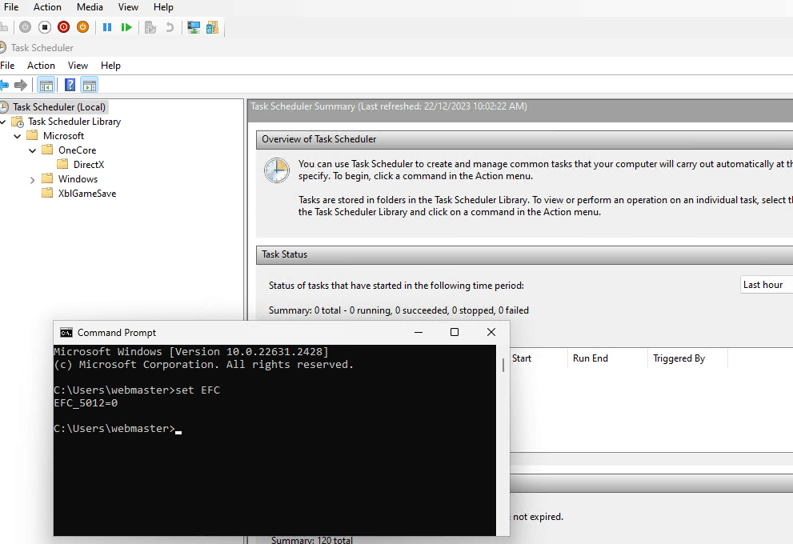793x544 pixels.
Task: Click the Enhanced Session monitor icon
Action: [193, 27]
